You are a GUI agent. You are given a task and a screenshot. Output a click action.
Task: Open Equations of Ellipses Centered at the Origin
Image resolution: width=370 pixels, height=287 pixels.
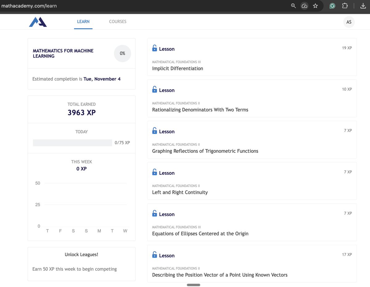pos(252,222)
